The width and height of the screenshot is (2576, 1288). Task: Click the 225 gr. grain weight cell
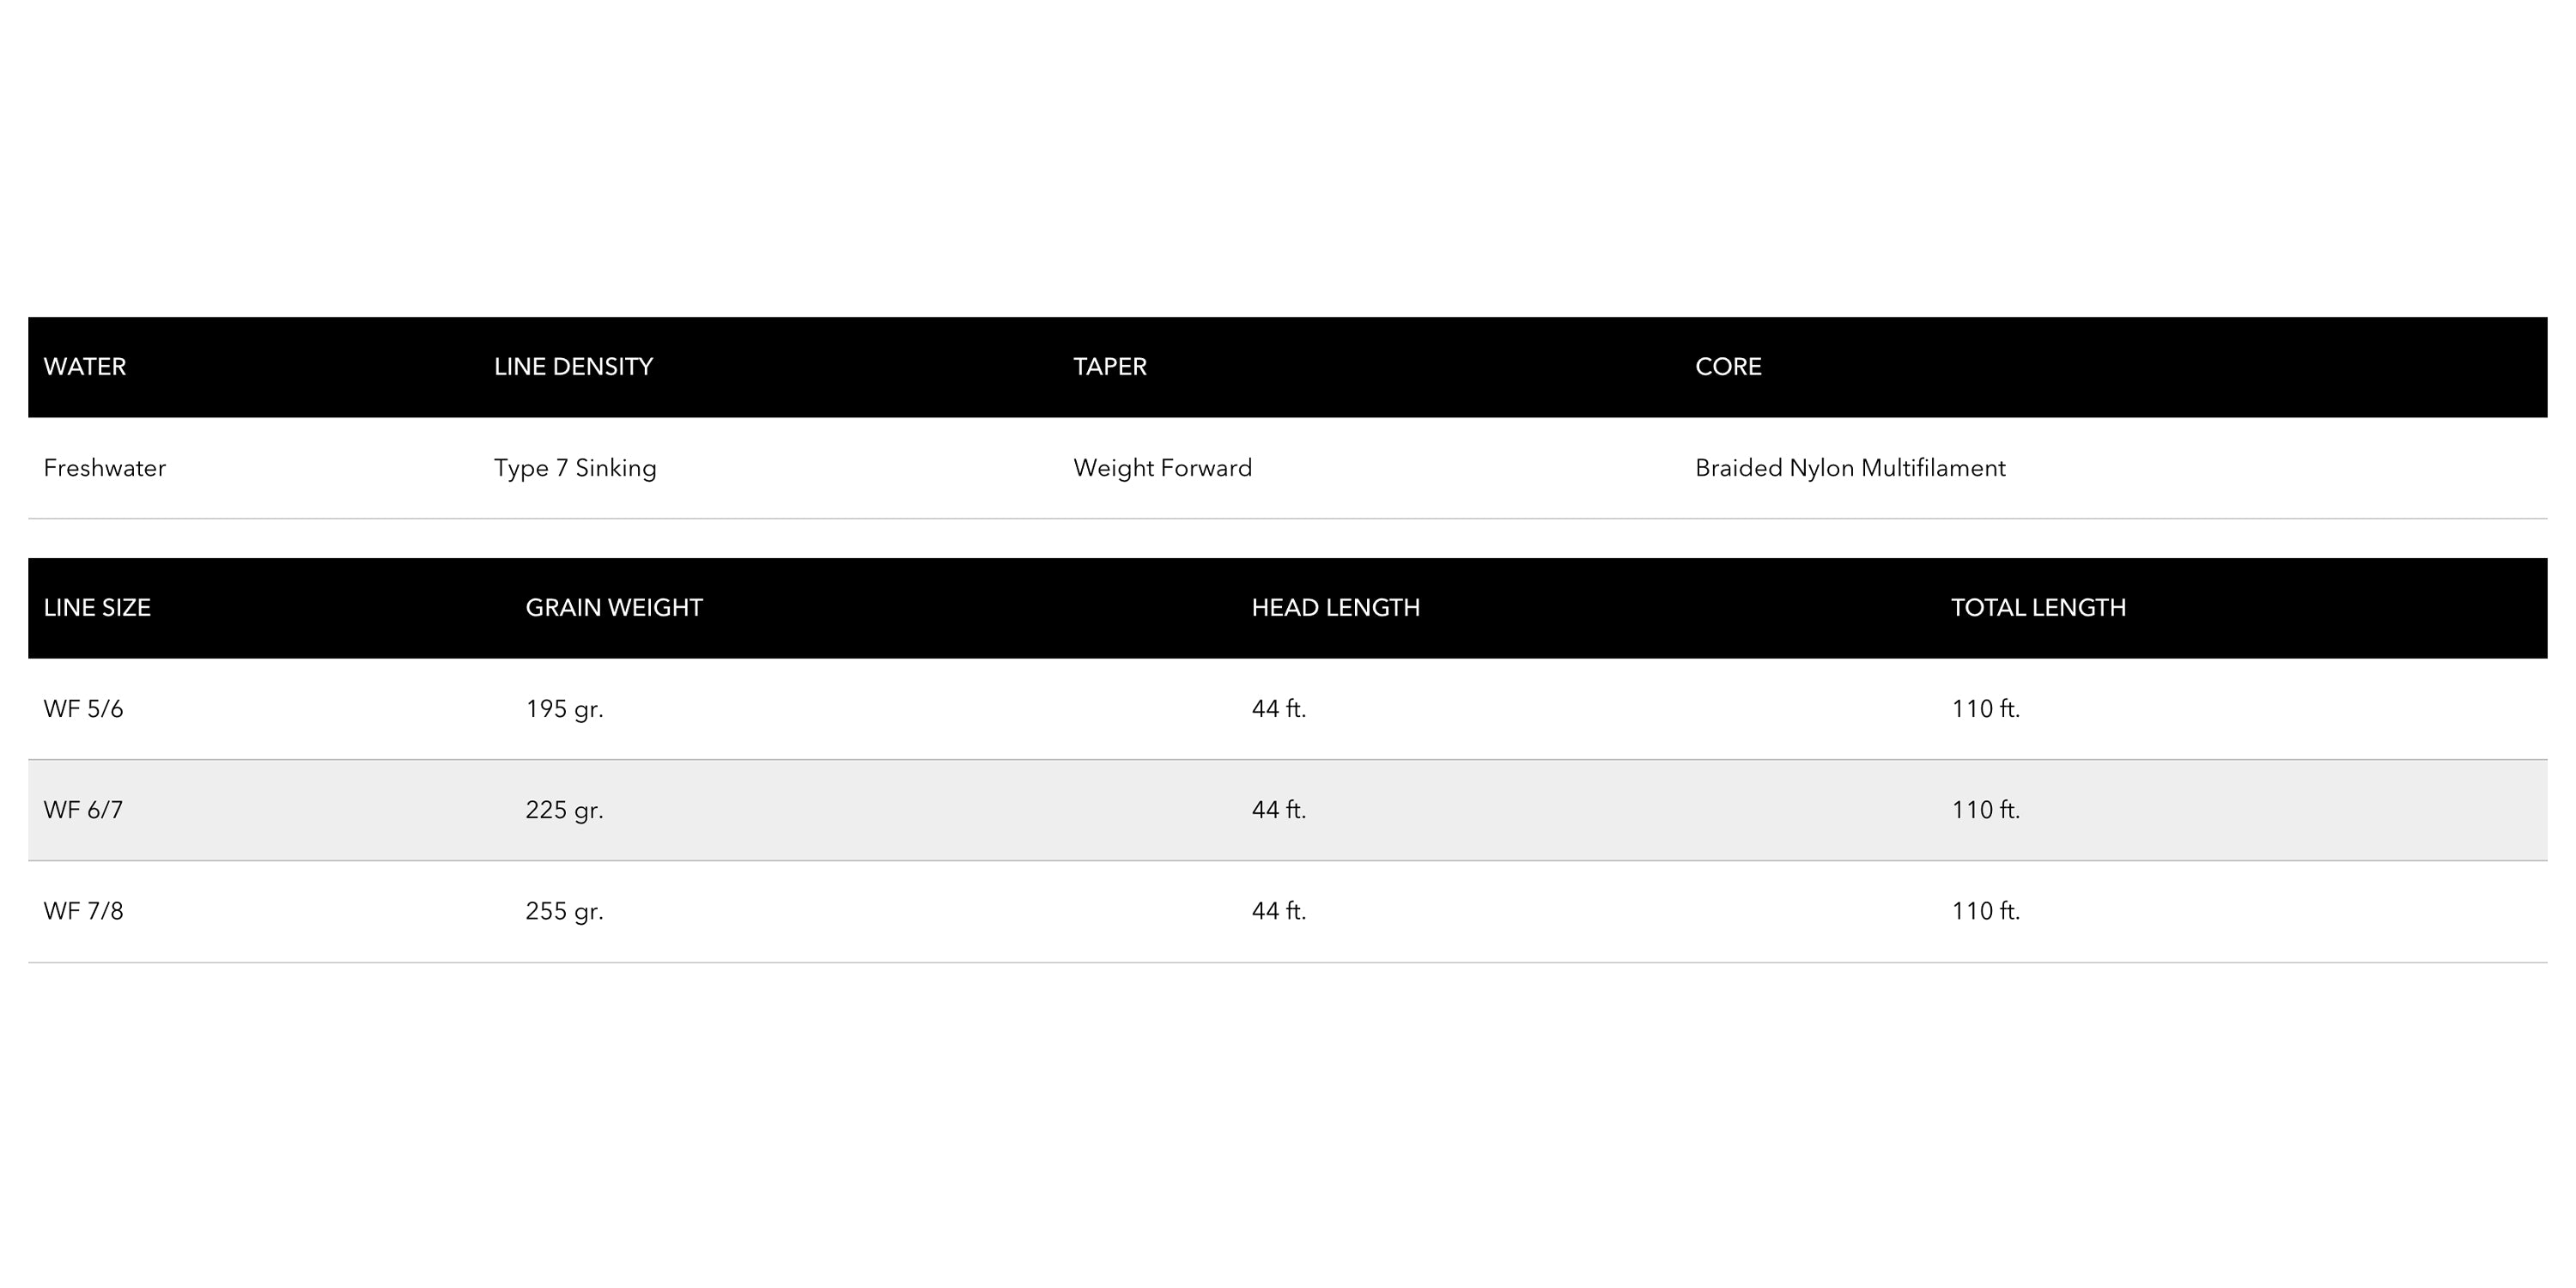pos(564,810)
